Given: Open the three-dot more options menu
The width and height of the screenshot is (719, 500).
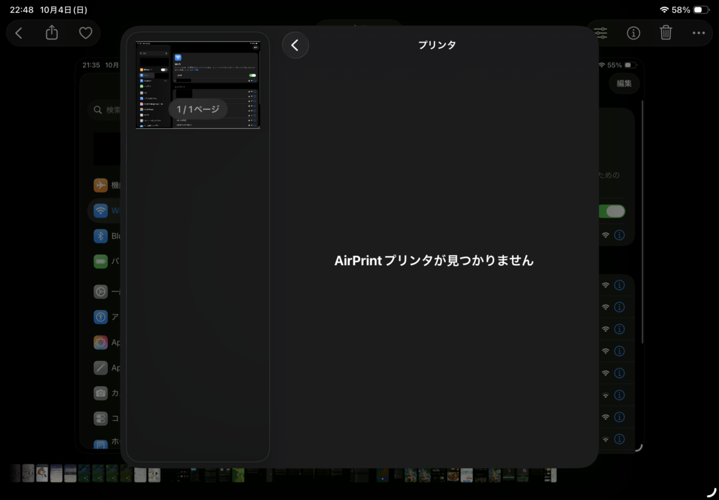Looking at the screenshot, I should (699, 33).
